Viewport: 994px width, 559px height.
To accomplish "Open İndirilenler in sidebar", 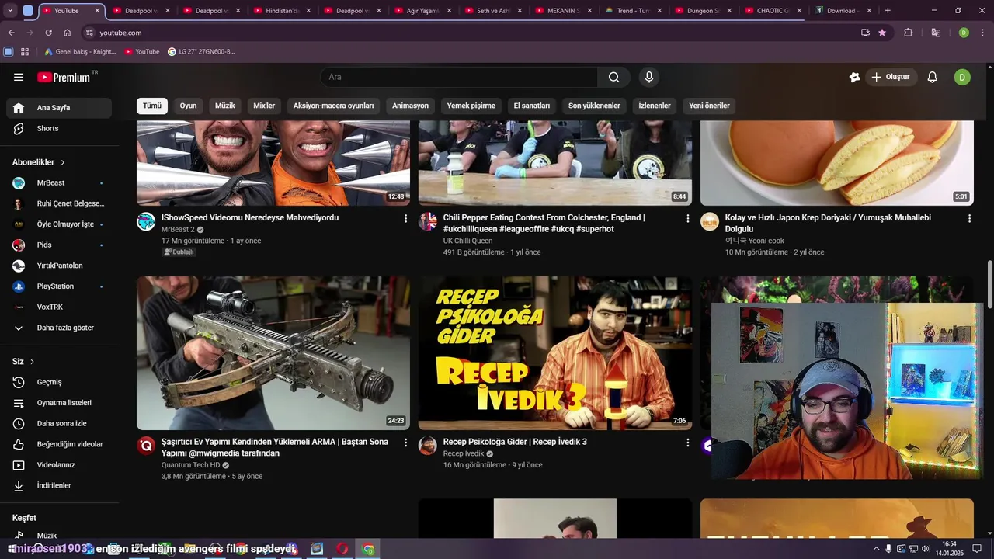I will point(59,485).
